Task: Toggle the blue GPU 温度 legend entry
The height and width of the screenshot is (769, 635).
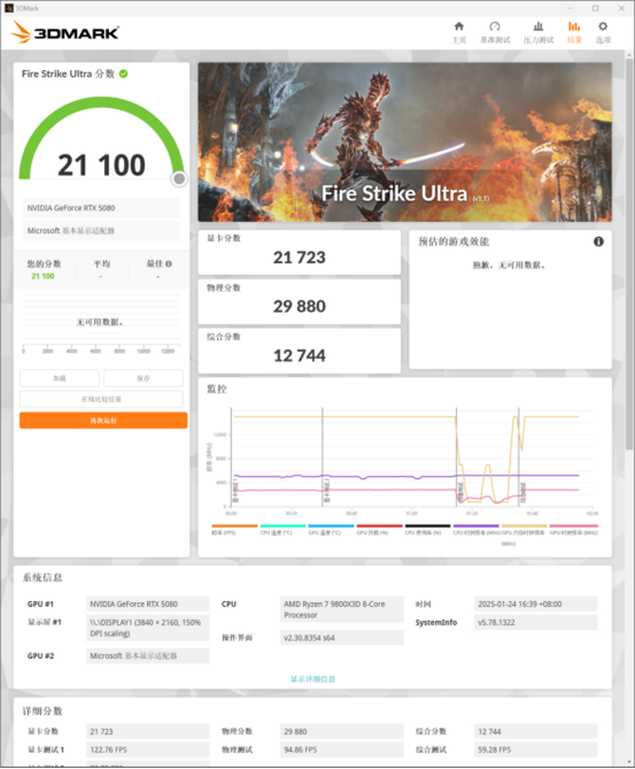Action: point(331,530)
